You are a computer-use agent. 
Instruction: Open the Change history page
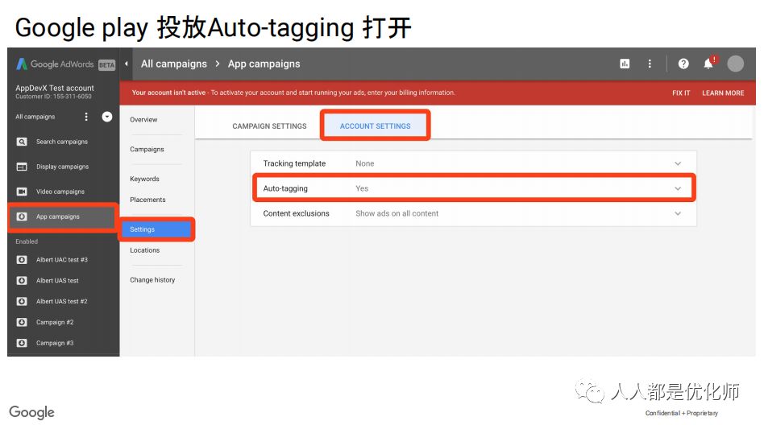(x=152, y=280)
